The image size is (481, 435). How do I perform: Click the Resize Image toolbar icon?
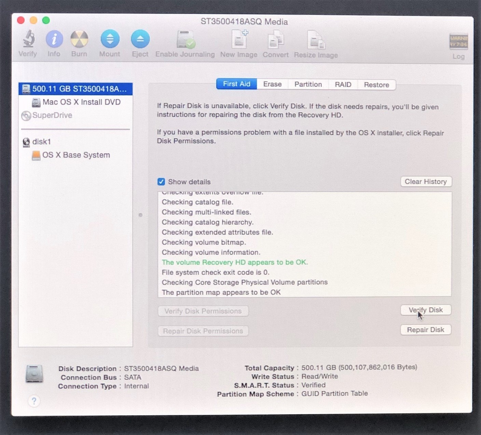click(x=316, y=40)
